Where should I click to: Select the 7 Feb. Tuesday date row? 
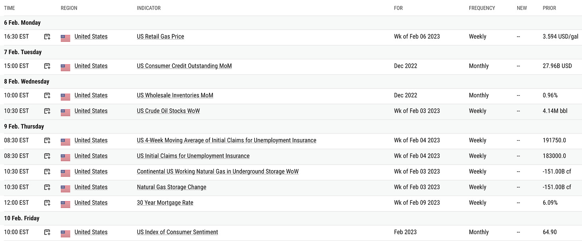(x=291, y=52)
